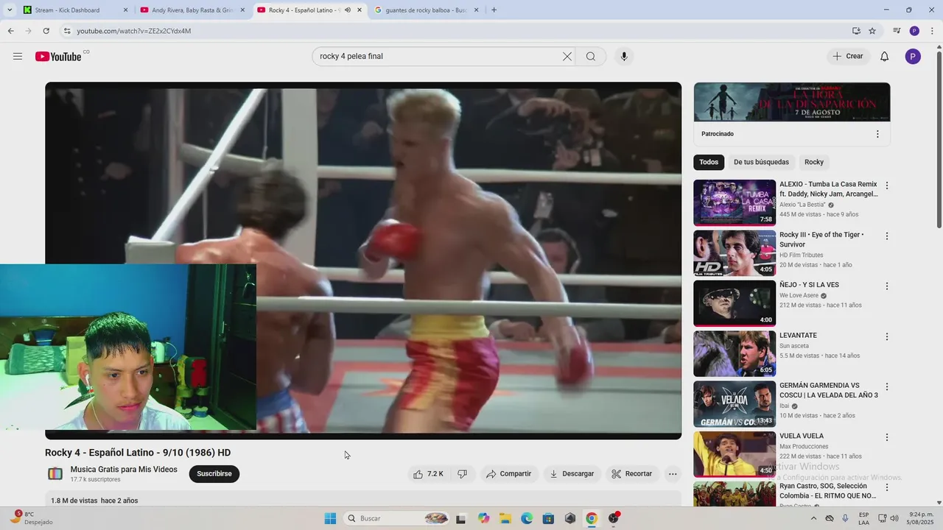View site information icon in address bar
The width and height of the screenshot is (943, 530).
pos(67,31)
